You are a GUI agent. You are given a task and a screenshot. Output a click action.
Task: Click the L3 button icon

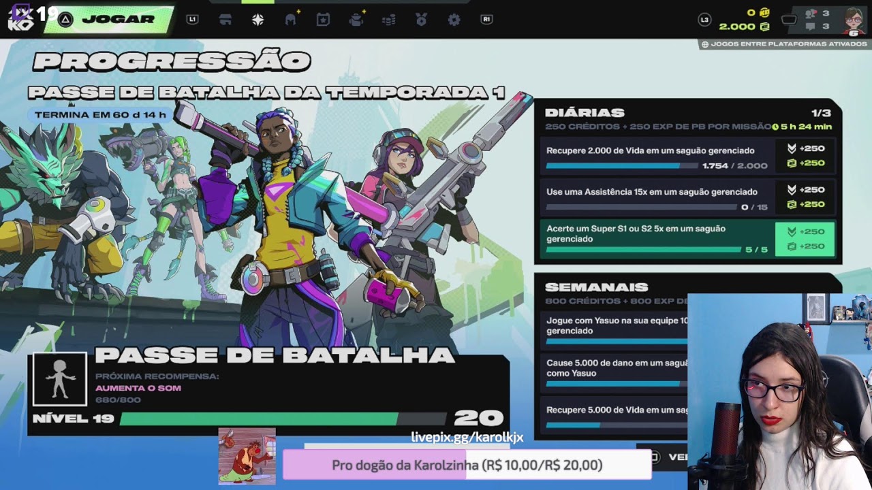click(704, 20)
